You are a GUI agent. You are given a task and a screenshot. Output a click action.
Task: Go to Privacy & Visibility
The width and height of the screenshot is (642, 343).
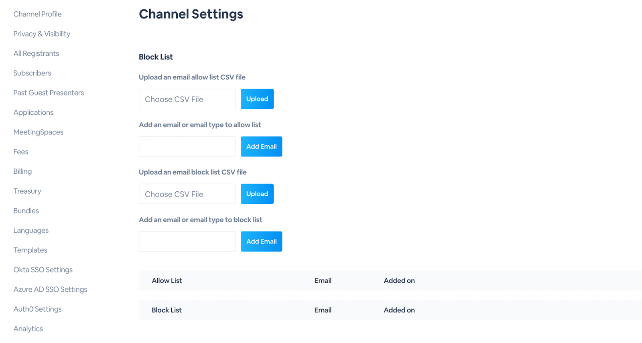(x=42, y=34)
